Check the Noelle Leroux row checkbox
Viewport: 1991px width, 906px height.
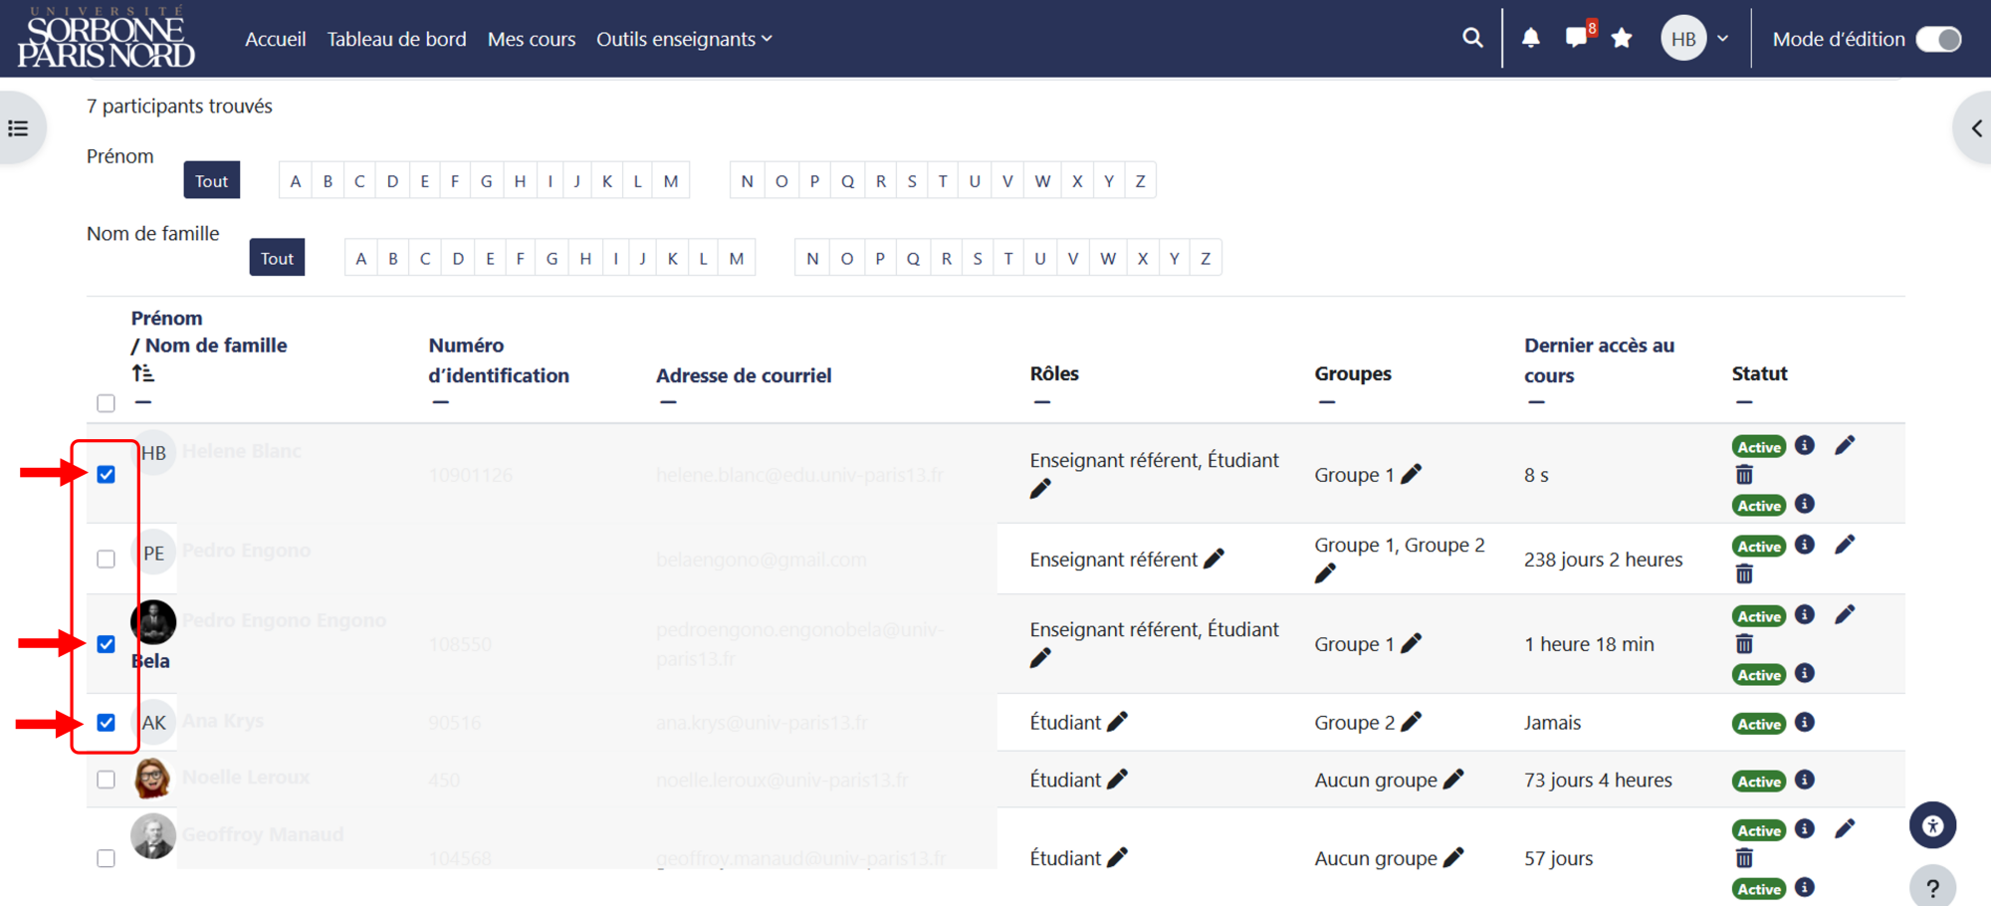(x=106, y=780)
